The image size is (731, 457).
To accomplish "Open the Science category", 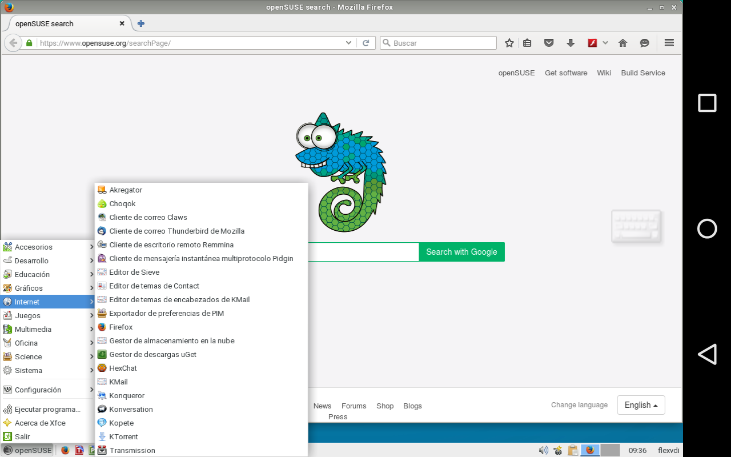I will coord(47,356).
